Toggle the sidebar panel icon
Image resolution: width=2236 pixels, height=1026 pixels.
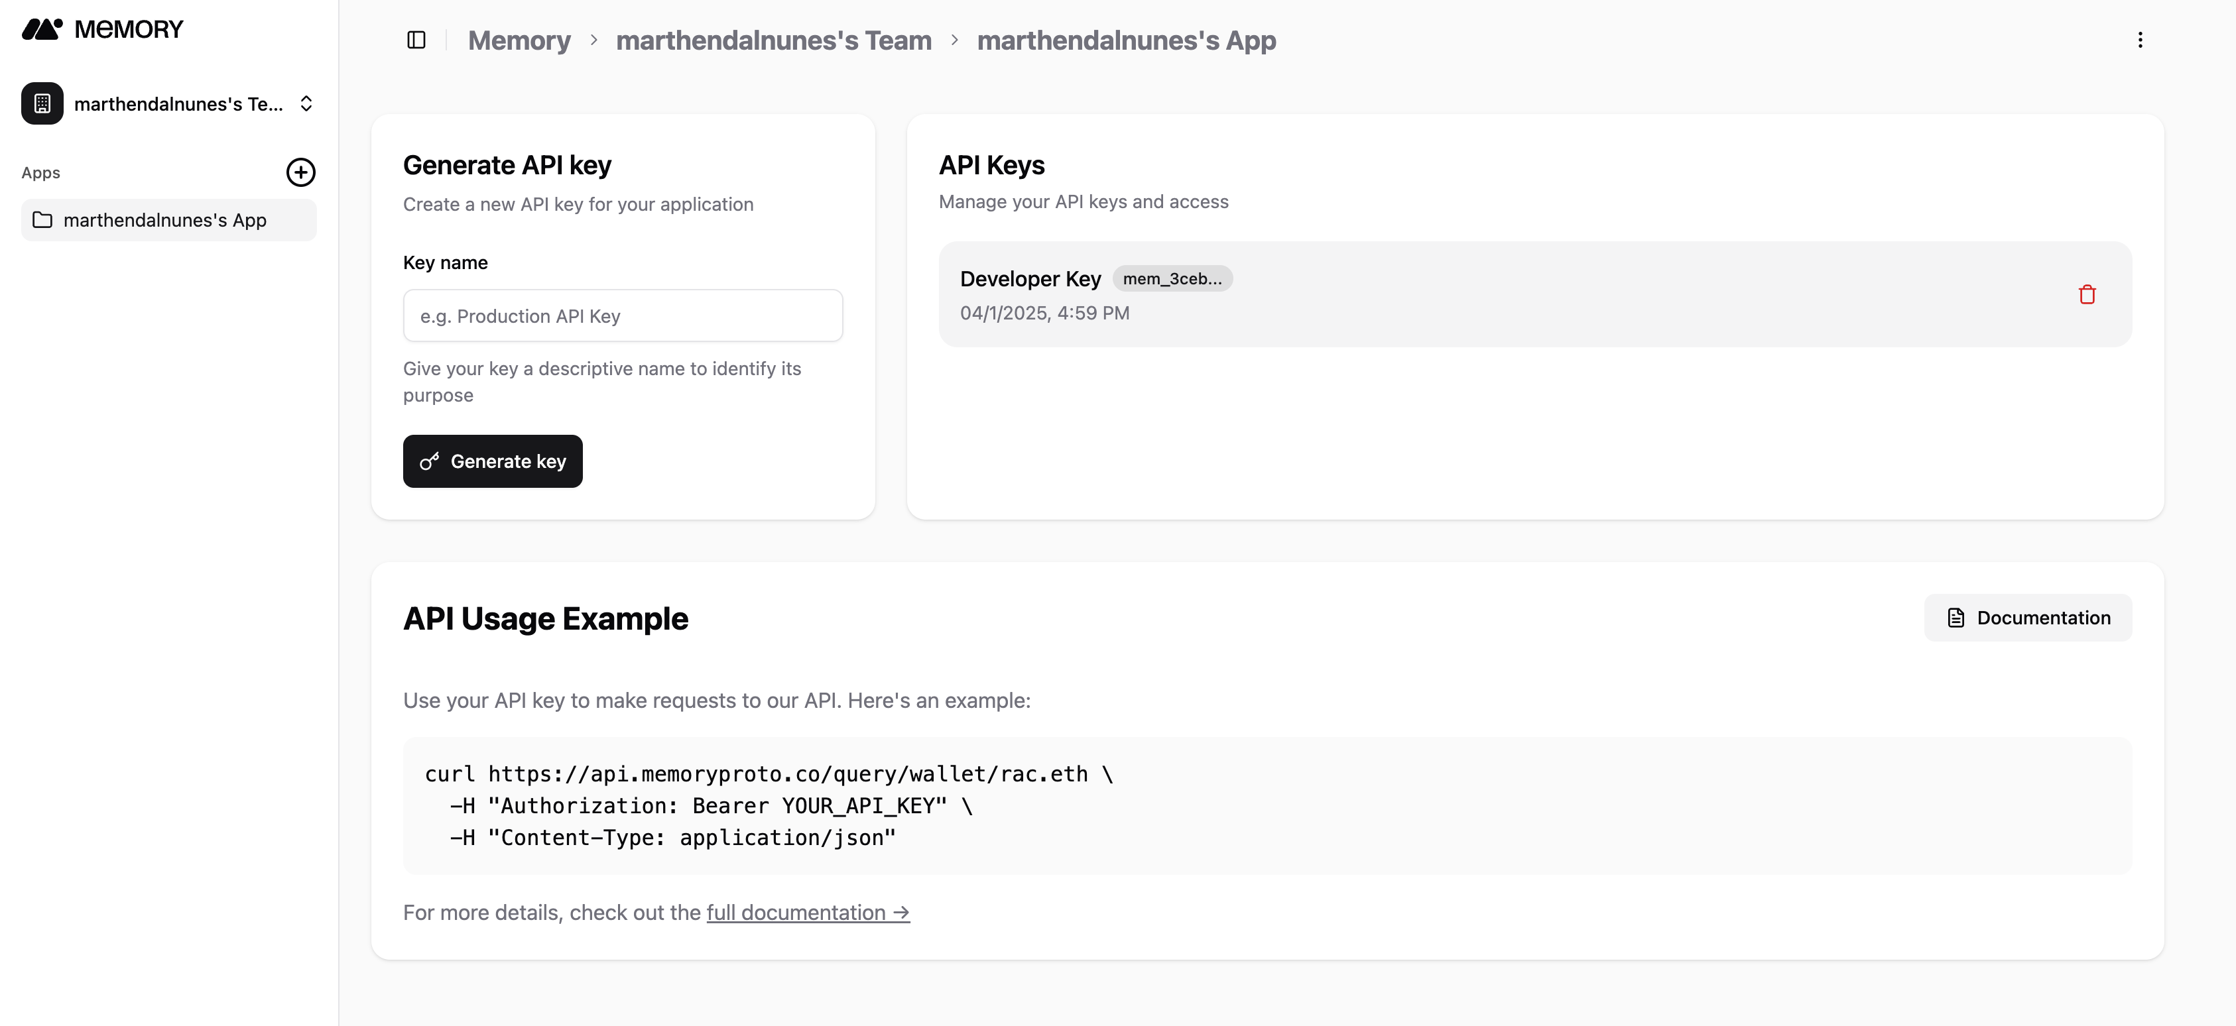coord(416,40)
